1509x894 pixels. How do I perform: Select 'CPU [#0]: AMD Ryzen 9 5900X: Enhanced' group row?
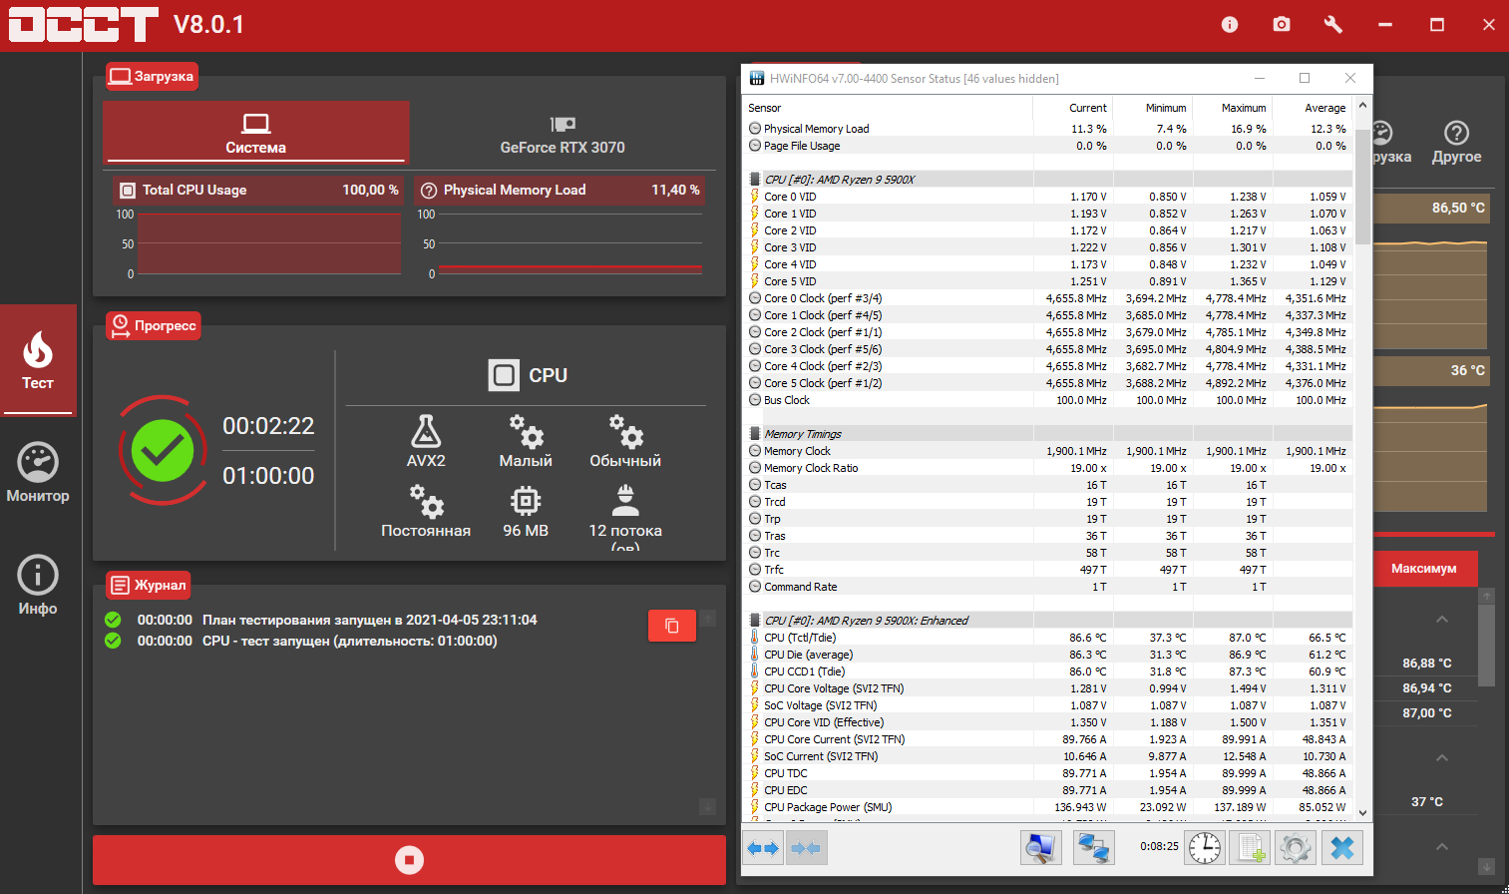(1048, 621)
